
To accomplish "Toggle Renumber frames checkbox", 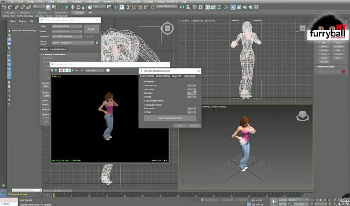I will [x=144, y=105].
